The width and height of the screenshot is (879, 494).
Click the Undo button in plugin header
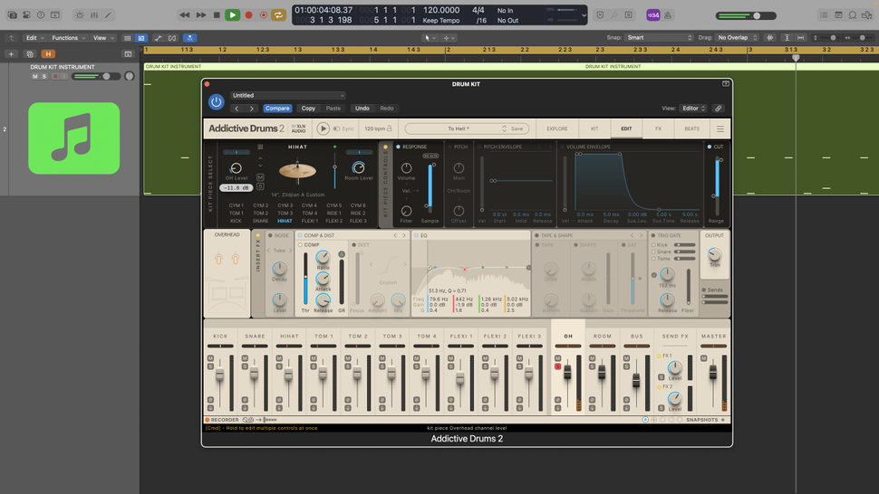tap(362, 109)
